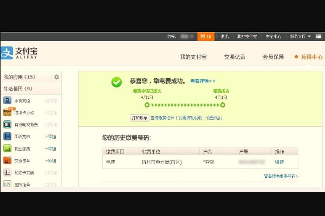Click the 杭州市电力局(市区) cell
This screenshot has width=325, height=216.
(162, 162)
